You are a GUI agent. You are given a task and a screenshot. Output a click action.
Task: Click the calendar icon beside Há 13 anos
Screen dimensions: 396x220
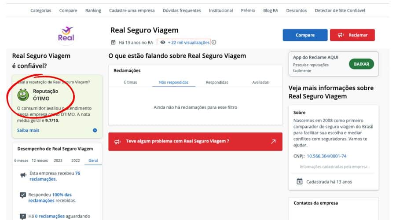click(x=113, y=42)
